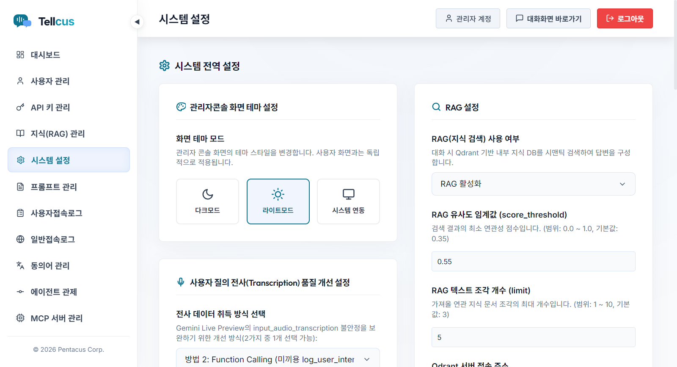Screen dimensions: 677x367
Task: Open MCP 서버 관리 page
Action: click(x=69, y=318)
